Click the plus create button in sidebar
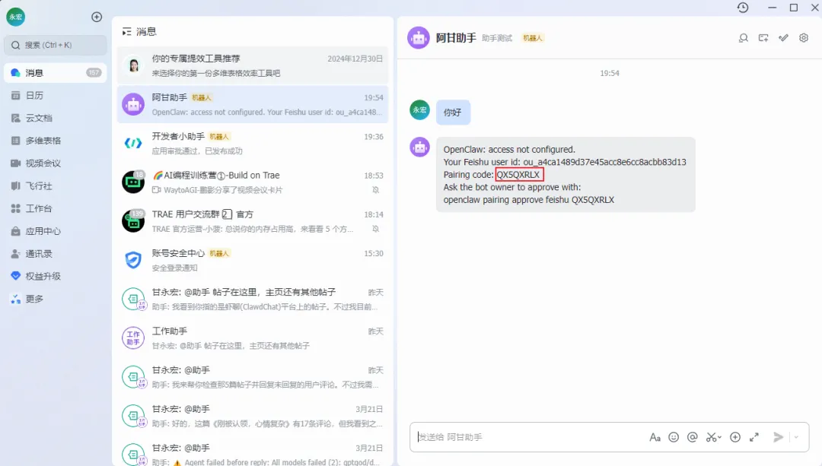The height and width of the screenshot is (466, 822). click(97, 17)
